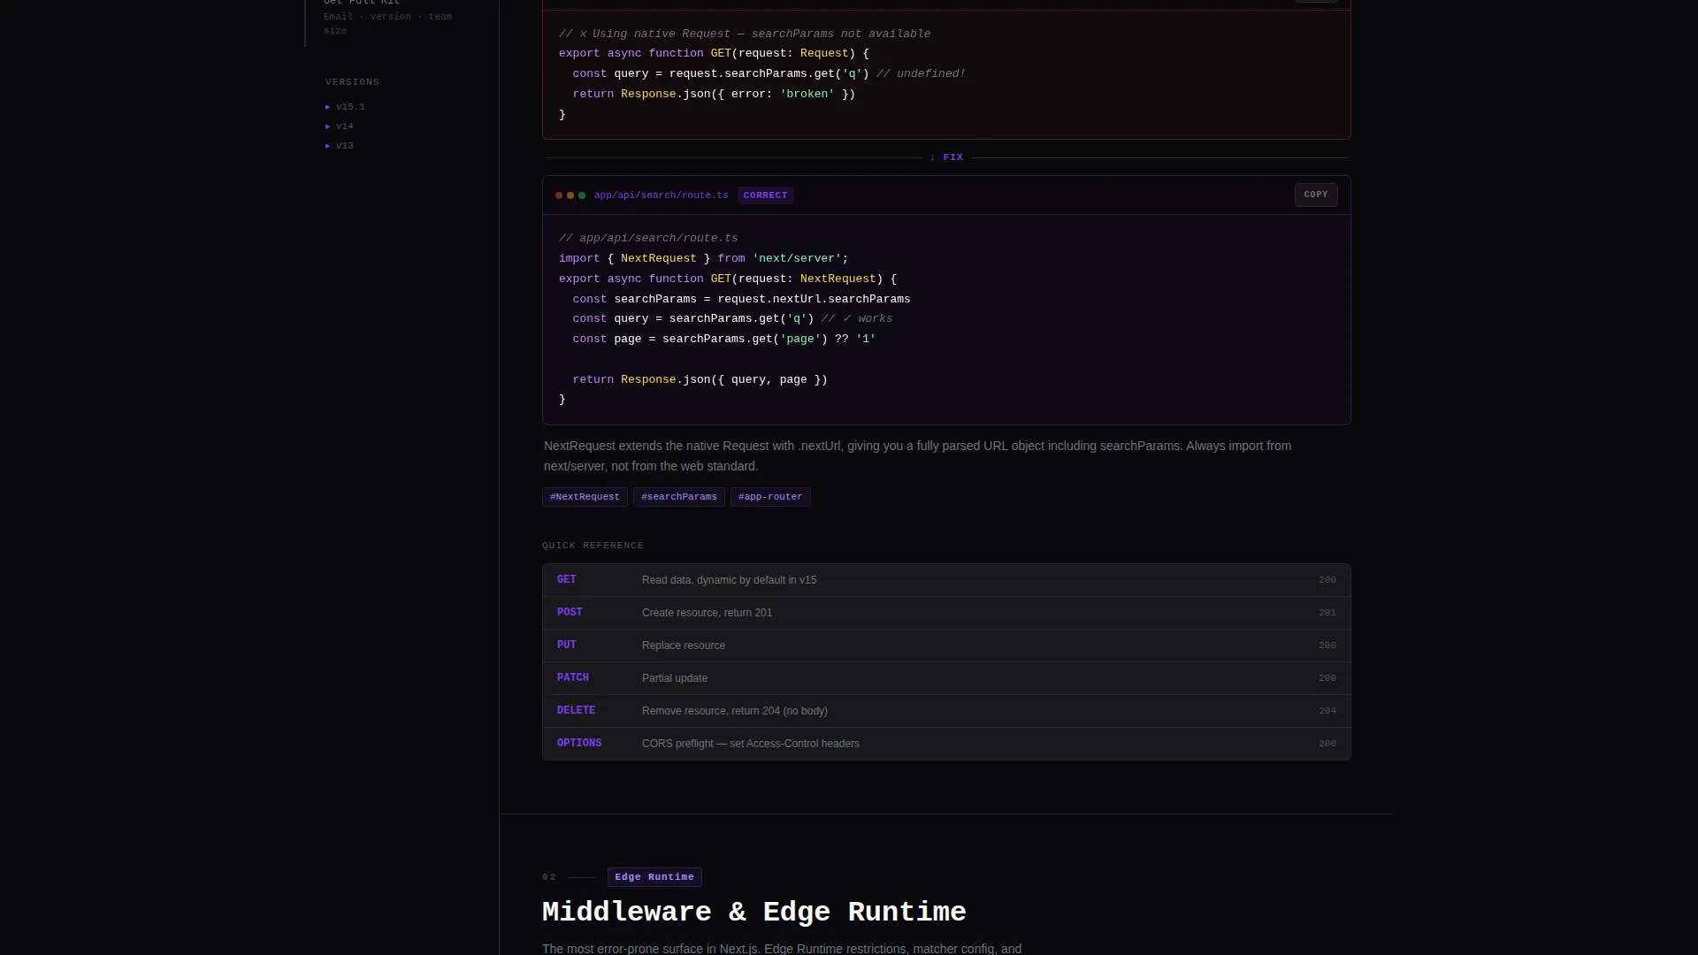This screenshot has height=955, width=1698.
Task: Open the #searchParams tag
Action: point(678,497)
